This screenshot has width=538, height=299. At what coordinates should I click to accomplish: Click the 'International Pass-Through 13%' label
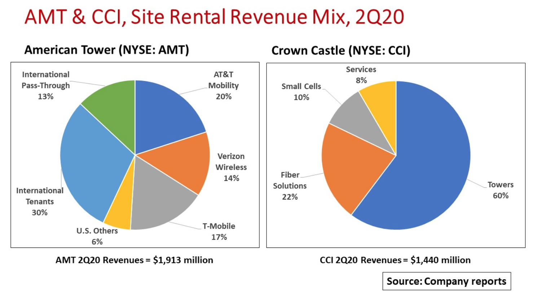click(46, 85)
